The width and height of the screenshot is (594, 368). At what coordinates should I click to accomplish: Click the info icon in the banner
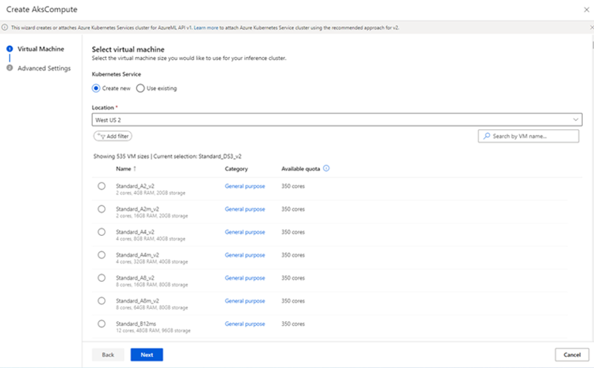pos(5,27)
